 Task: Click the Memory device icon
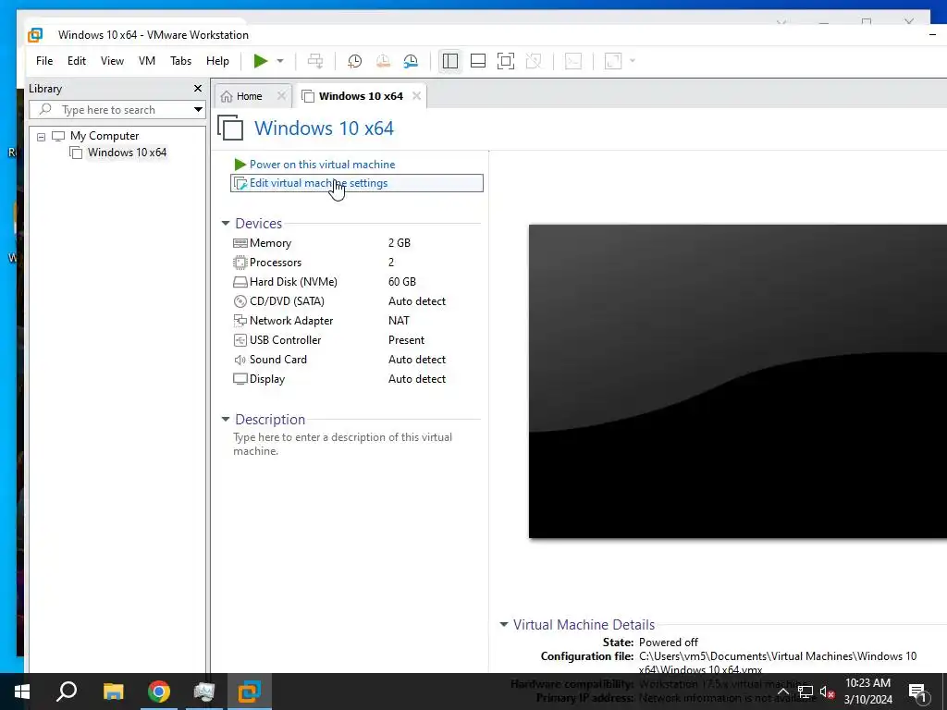point(240,243)
